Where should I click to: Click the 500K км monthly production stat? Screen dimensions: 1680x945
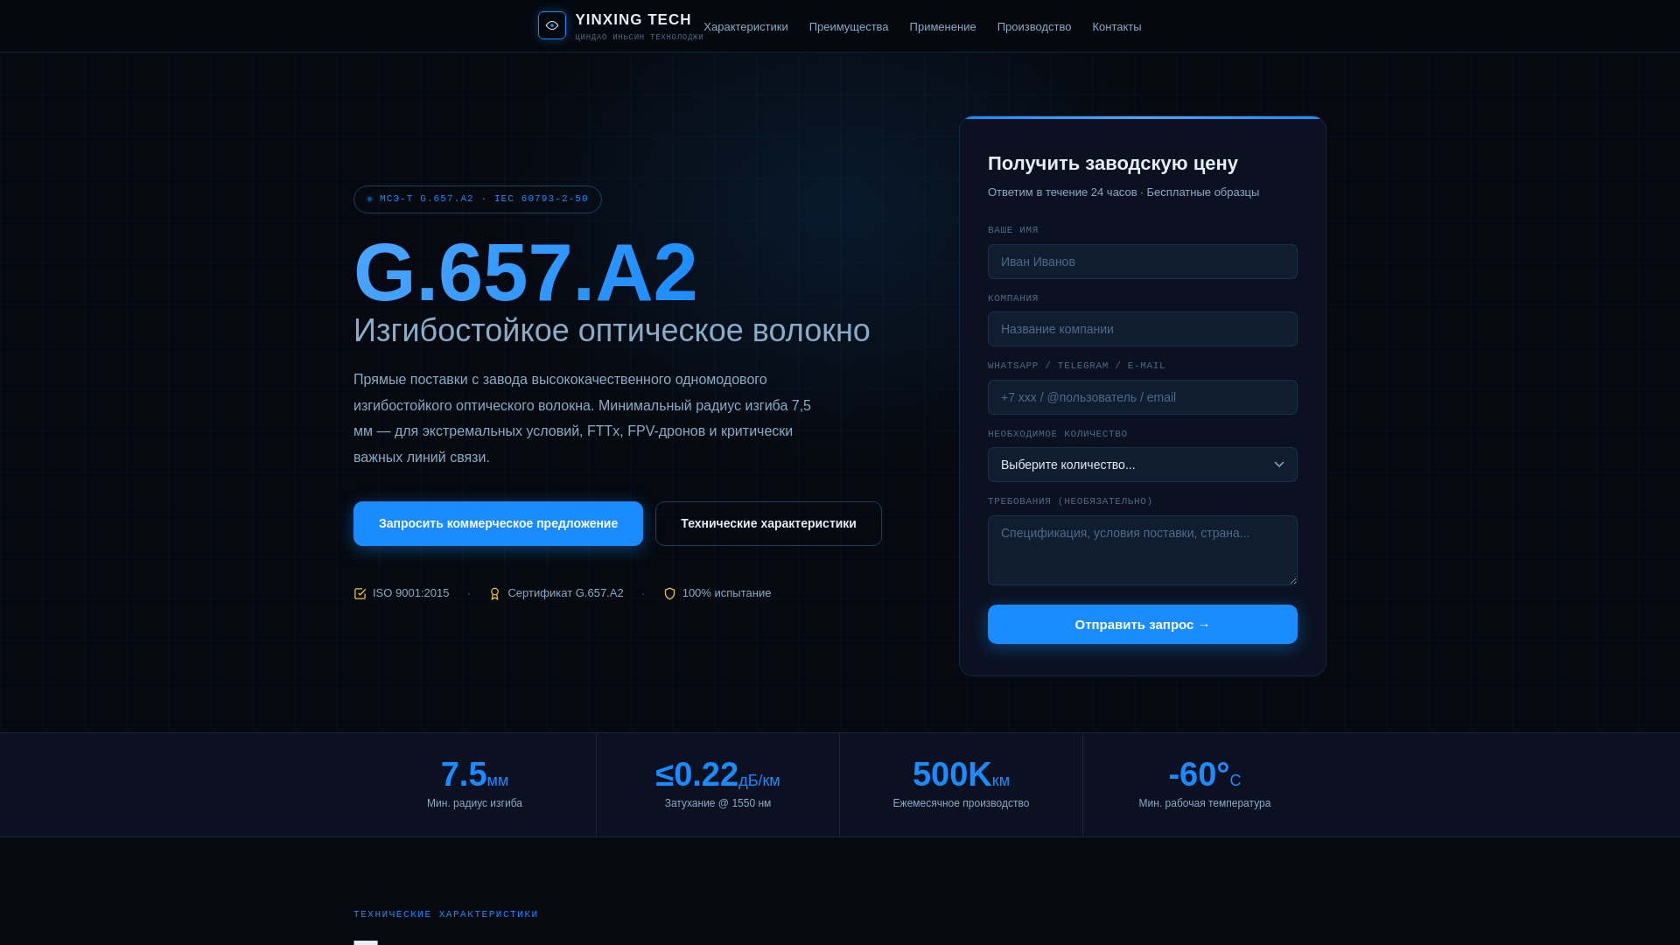(961, 774)
